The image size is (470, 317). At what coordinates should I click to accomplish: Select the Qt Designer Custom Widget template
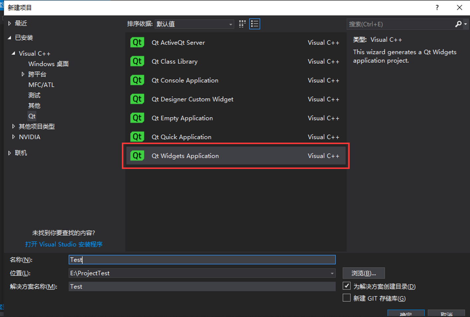236,99
